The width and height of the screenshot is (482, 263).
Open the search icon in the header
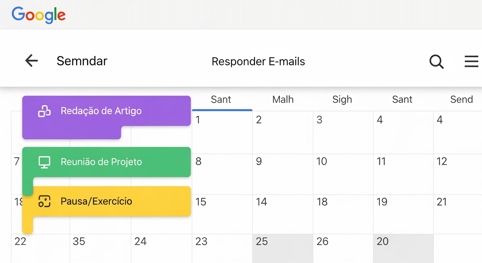436,62
